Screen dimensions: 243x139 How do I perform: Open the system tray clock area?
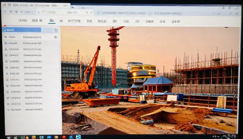pyautogui.click(x=229, y=136)
